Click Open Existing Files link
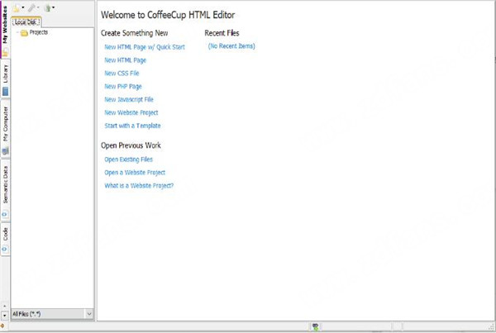The width and height of the screenshot is (496, 333). [x=128, y=159]
